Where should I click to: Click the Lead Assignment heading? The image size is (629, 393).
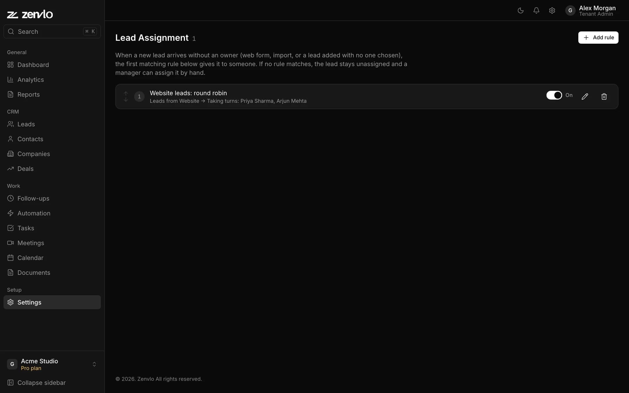pyautogui.click(x=152, y=38)
